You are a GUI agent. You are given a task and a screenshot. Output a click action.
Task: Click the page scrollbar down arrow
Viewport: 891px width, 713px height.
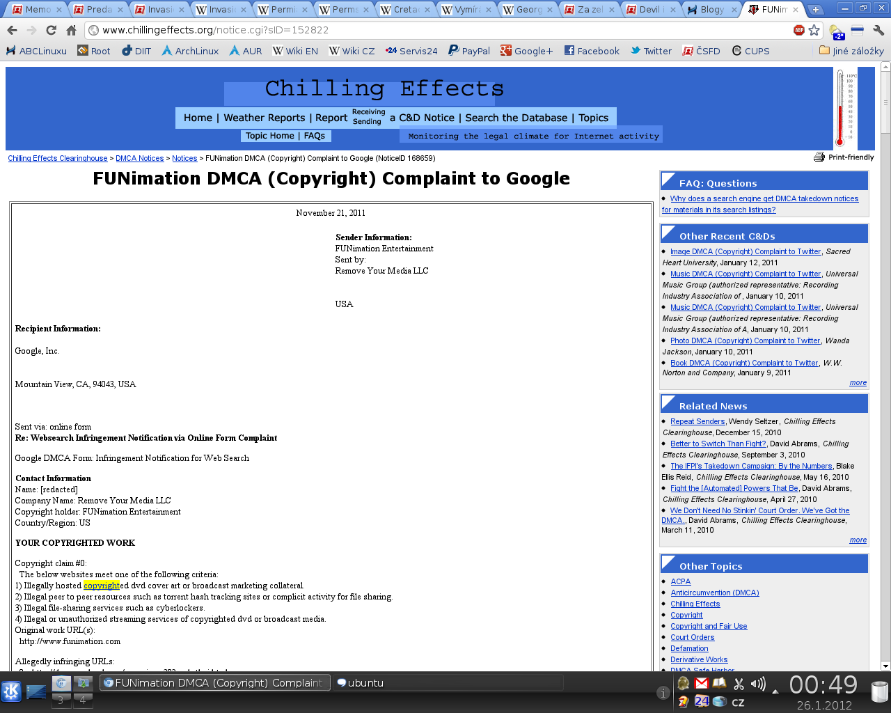[885, 666]
